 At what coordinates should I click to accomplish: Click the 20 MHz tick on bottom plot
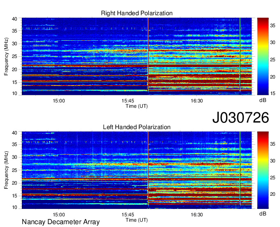[x=14, y=183]
